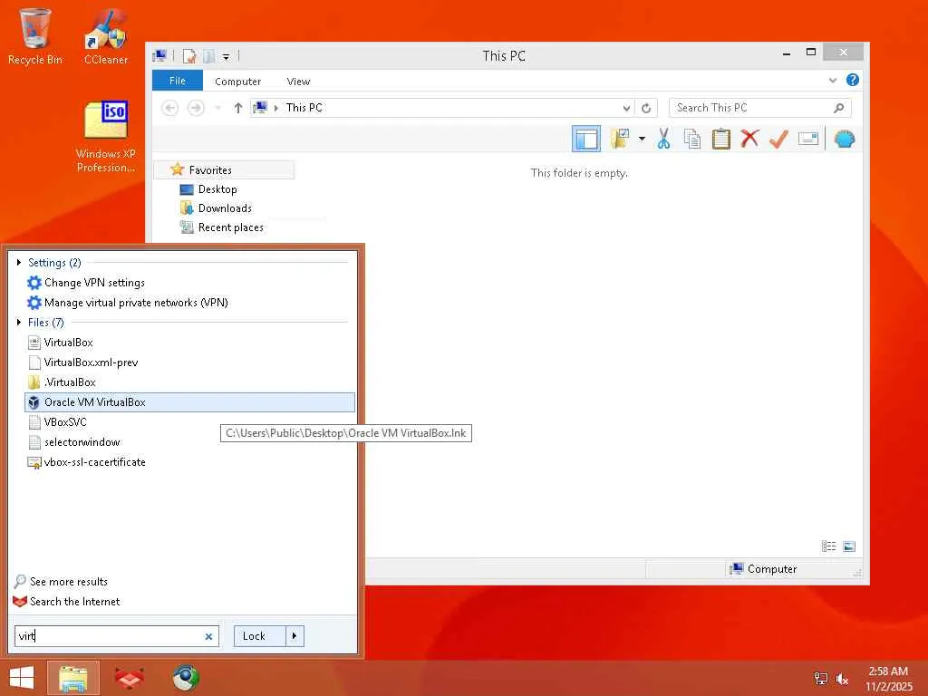Open the VirtualBox file result
Image resolution: width=928 pixels, height=696 pixels.
click(69, 342)
